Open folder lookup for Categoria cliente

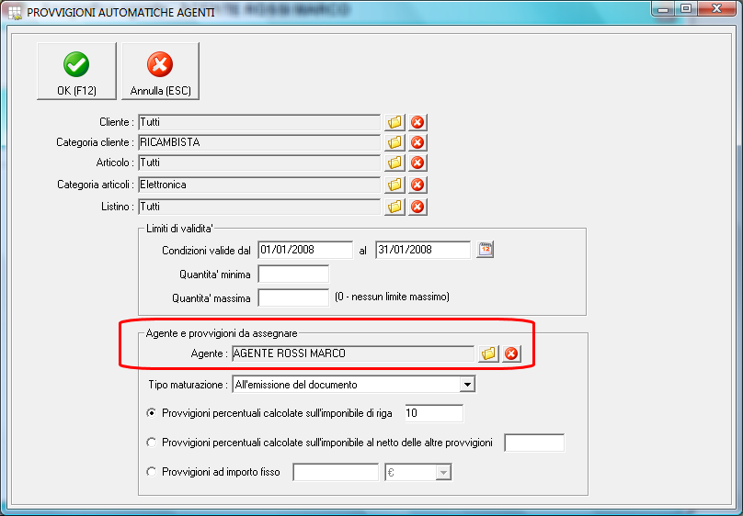point(394,142)
